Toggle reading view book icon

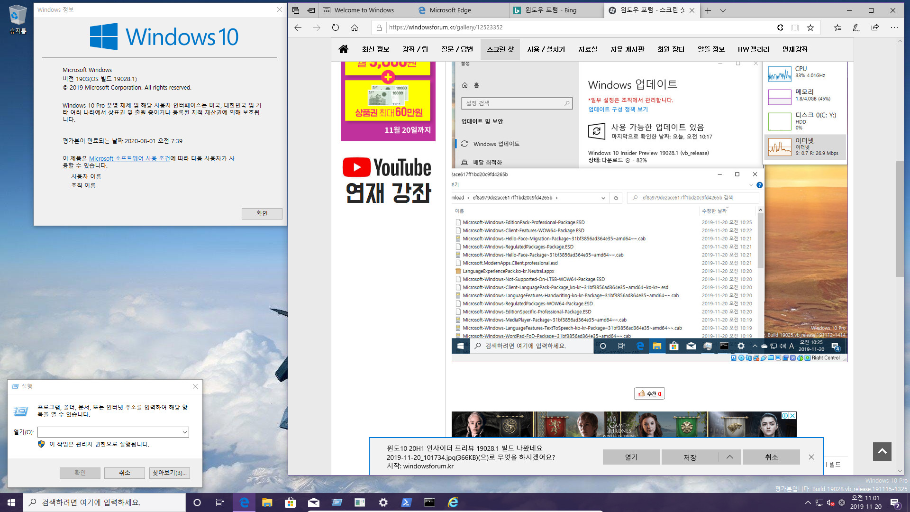pos(795,27)
